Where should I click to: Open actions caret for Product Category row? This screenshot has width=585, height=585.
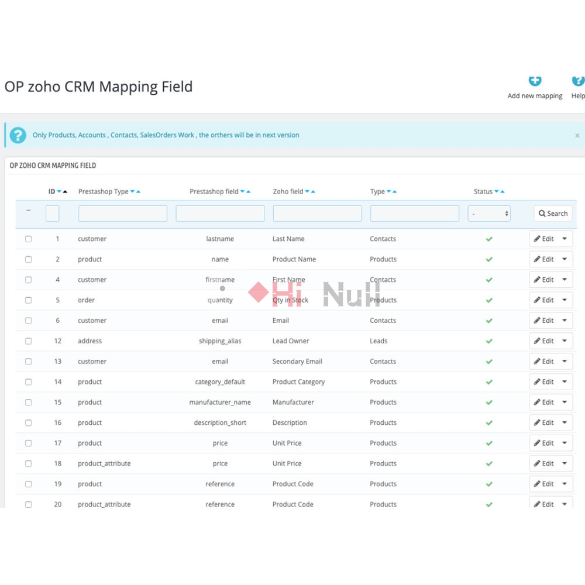click(565, 382)
